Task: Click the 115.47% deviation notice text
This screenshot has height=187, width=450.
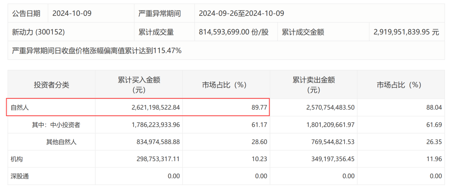Action: point(97,51)
